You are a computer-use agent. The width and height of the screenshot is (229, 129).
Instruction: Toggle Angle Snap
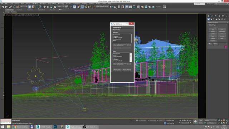(x=82, y=7)
